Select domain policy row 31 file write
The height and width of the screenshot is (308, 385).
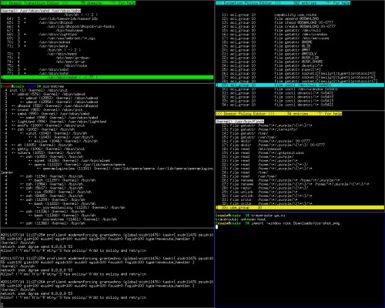click(259, 199)
